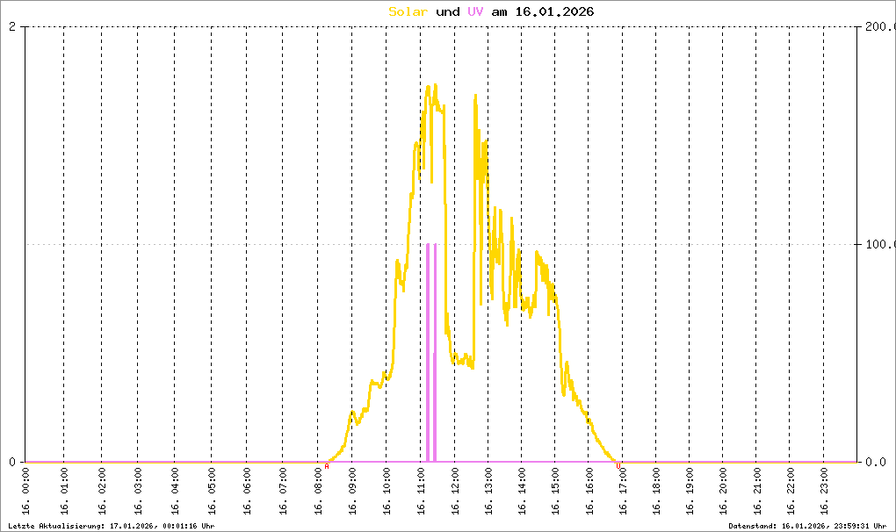The height and width of the screenshot is (532, 896).
Task: Click the red sunrise marker 'A'
Action: click(x=327, y=466)
